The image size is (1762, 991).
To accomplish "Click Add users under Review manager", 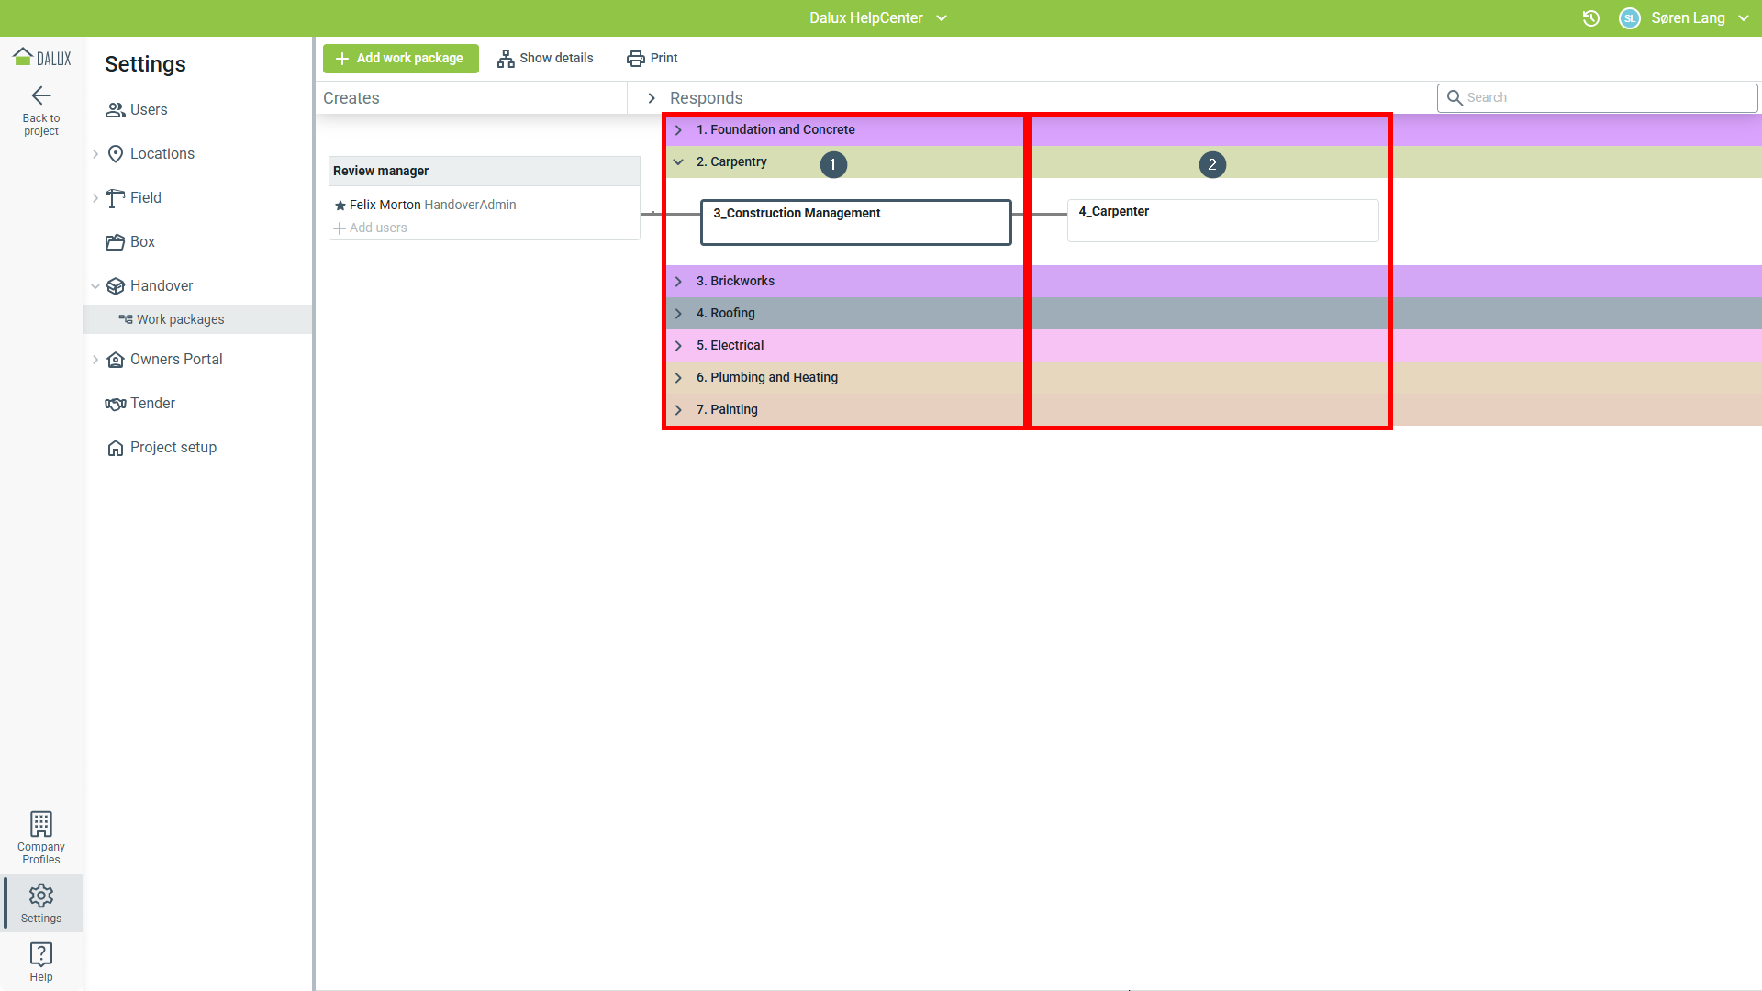I will [377, 228].
